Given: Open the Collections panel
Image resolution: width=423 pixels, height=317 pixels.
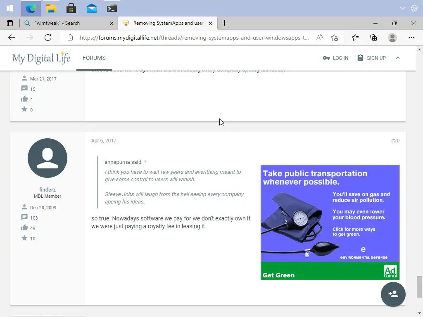Looking at the screenshot, I should (373, 38).
